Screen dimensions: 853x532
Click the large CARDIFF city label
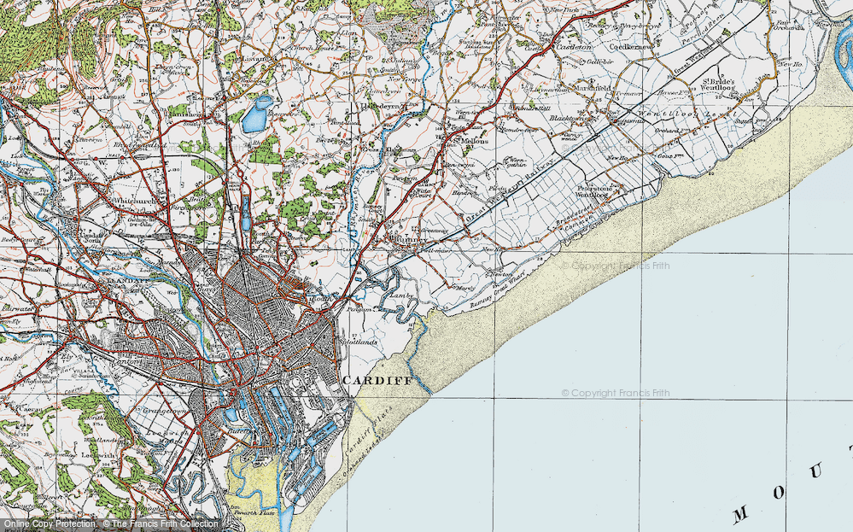coord(377,380)
